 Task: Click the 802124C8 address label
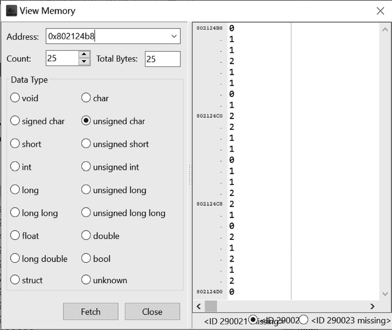209,204
